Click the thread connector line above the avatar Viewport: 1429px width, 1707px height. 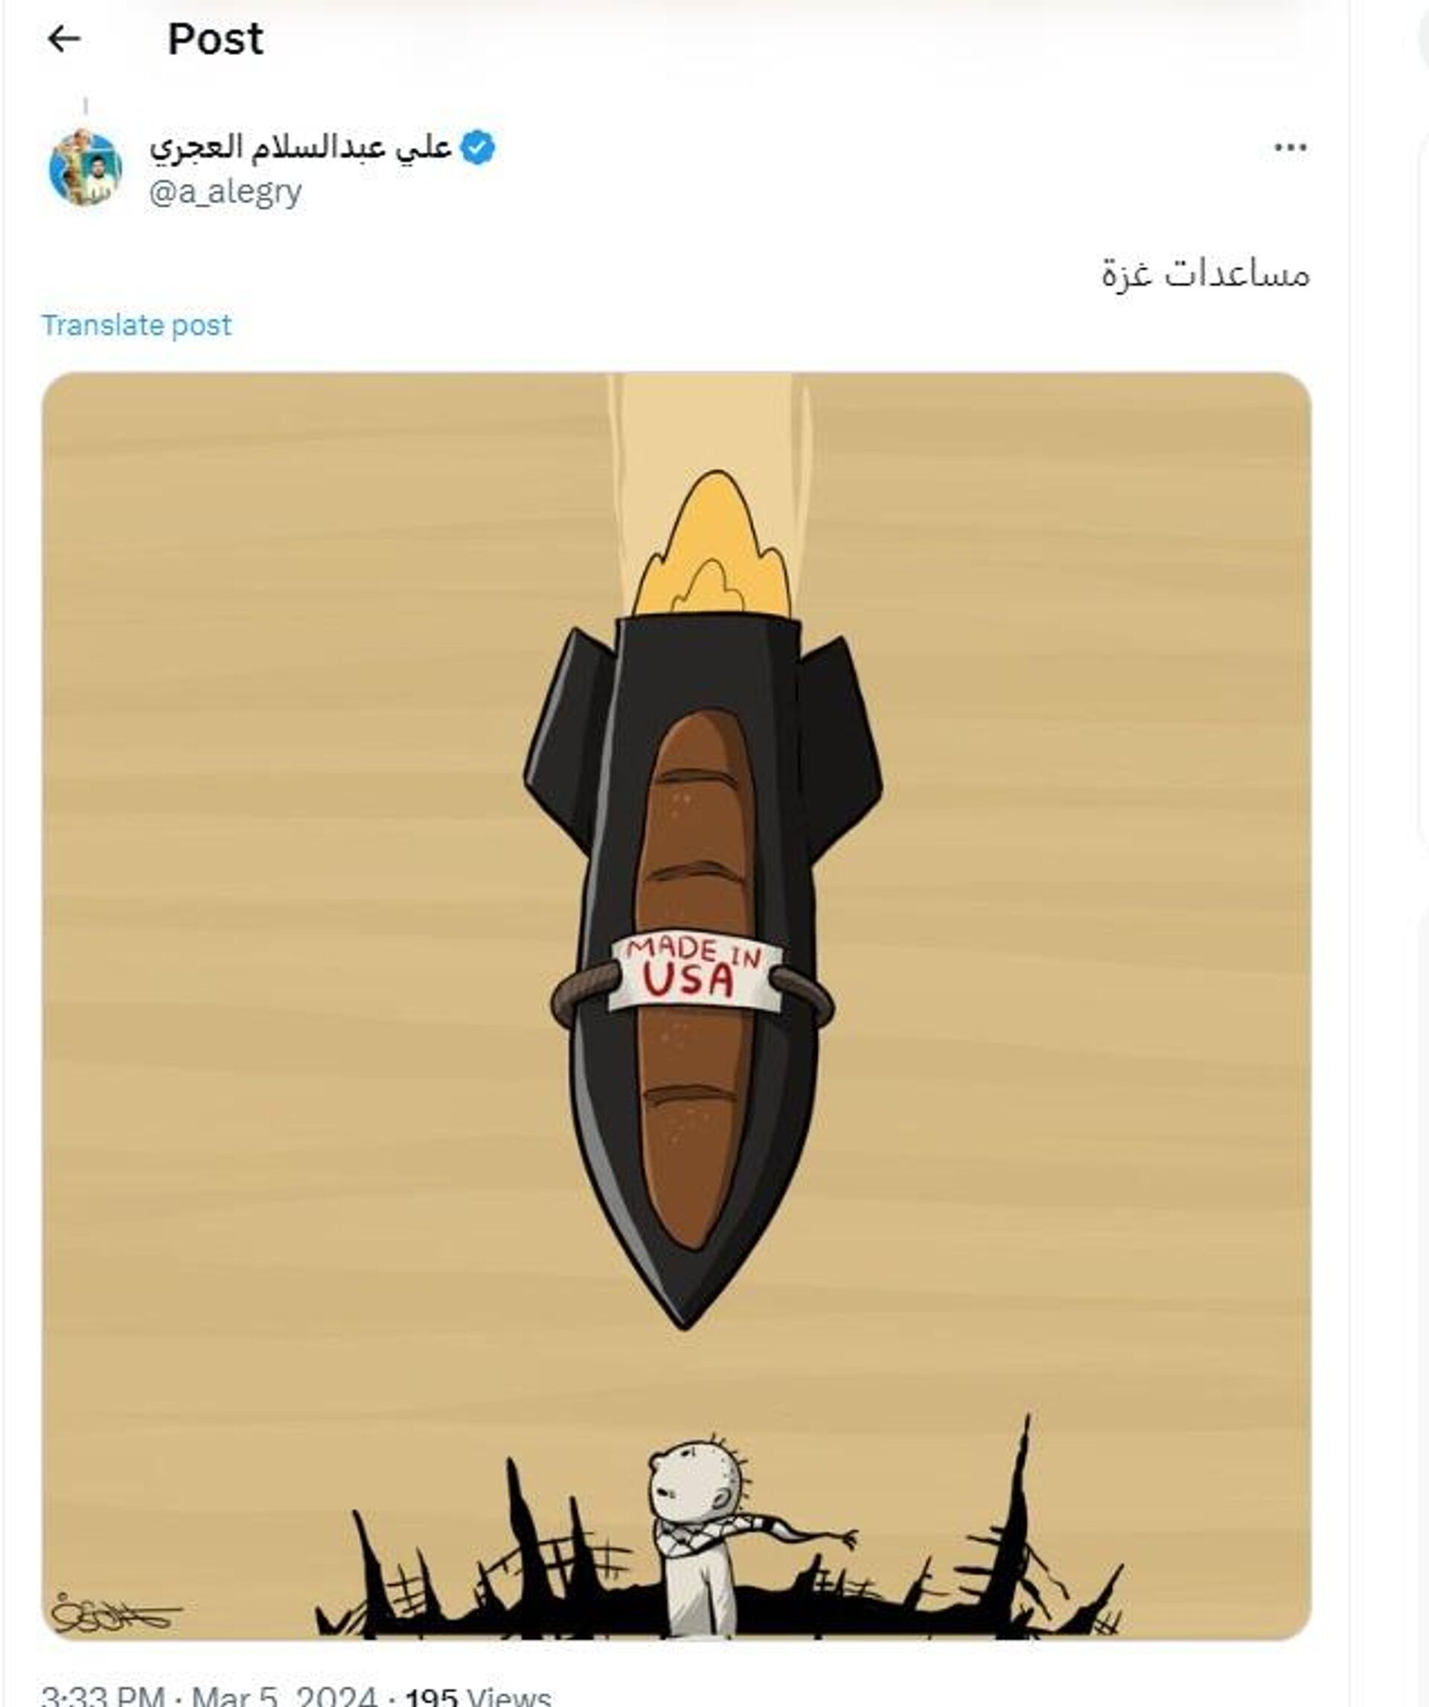pyautogui.click(x=86, y=106)
